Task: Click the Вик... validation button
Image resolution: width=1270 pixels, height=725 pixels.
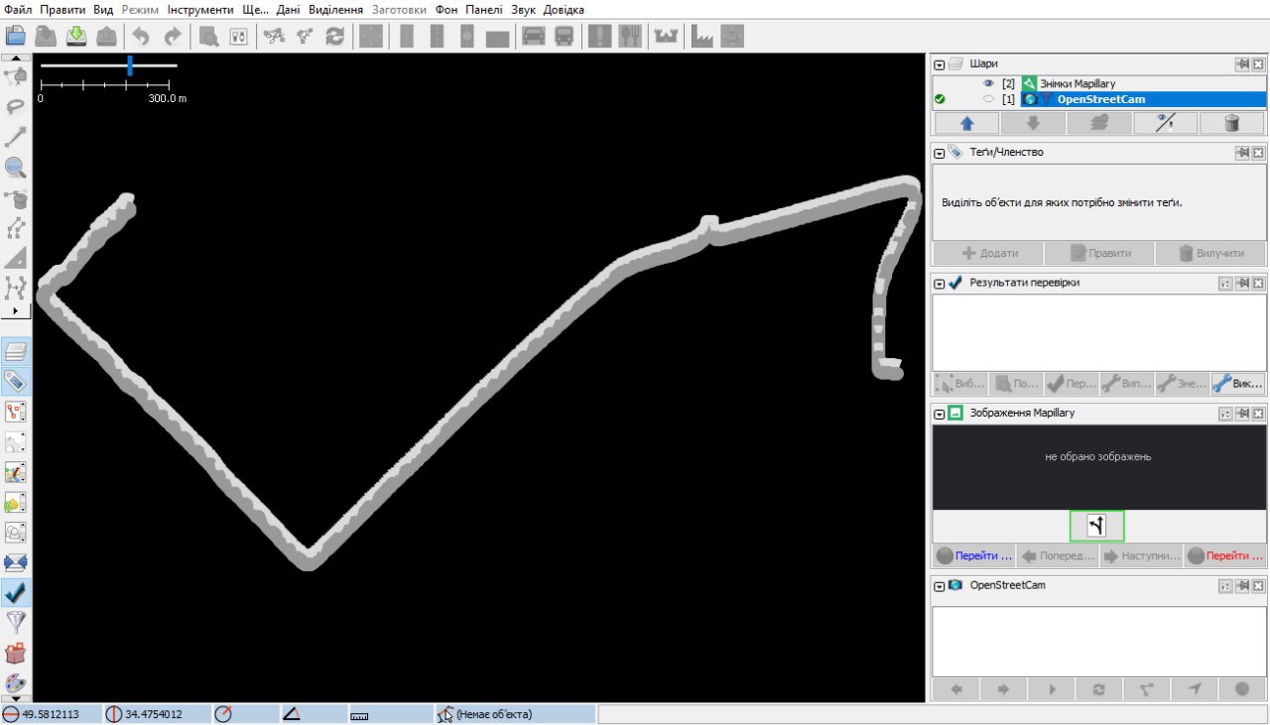Action: (x=1239, y=384)
